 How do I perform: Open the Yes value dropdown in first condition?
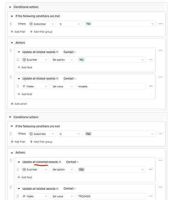coord(119,24)
